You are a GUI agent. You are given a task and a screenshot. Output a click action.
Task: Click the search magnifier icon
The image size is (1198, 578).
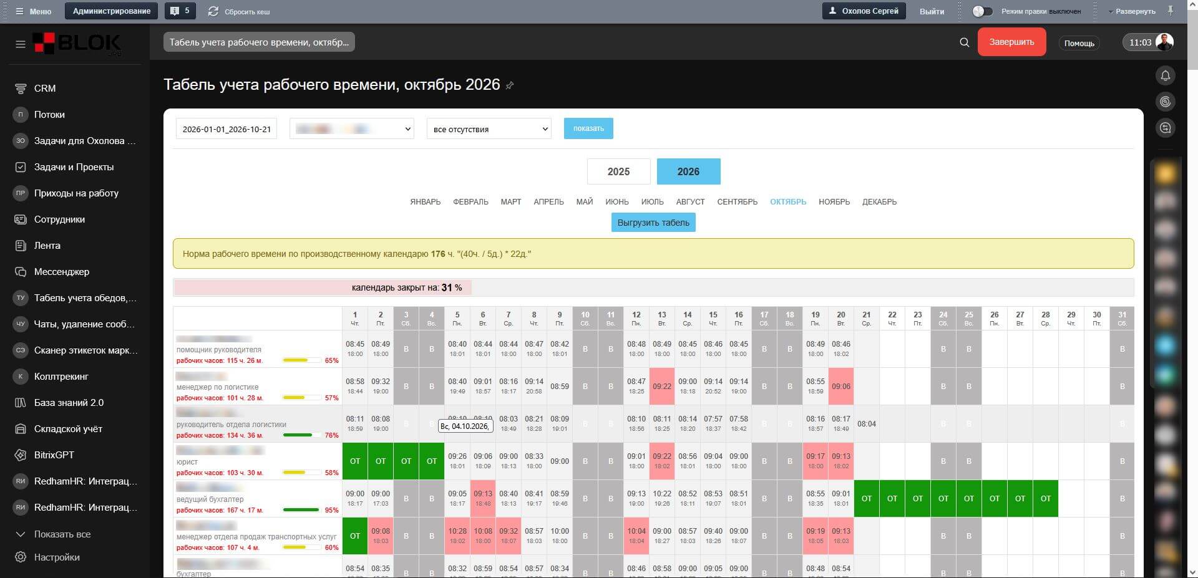click(964, 42)
